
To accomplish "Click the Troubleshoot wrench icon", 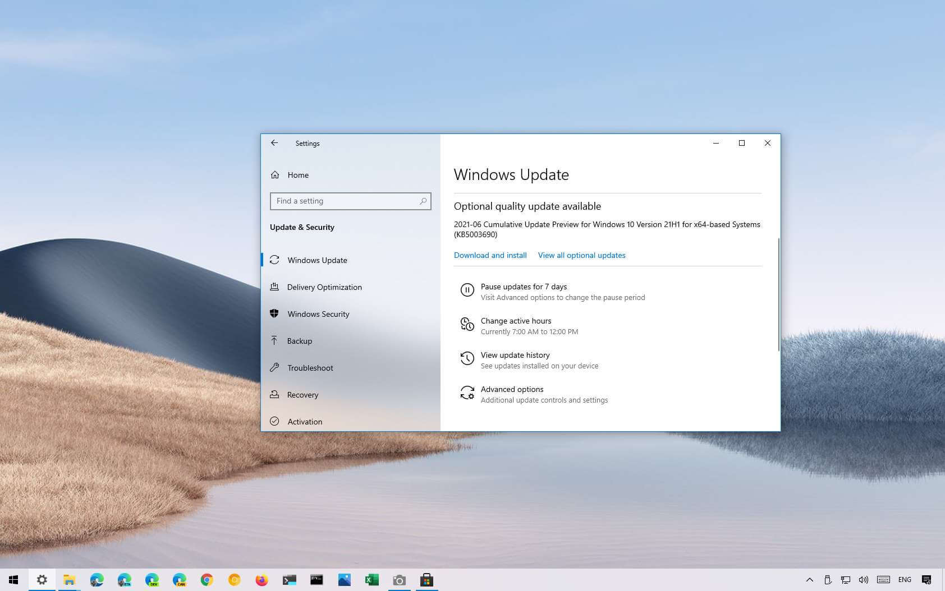I will [274, 367].
